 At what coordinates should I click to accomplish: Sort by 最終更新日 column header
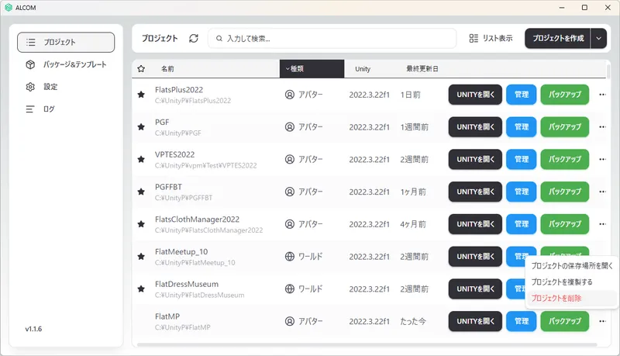(422, 69)
